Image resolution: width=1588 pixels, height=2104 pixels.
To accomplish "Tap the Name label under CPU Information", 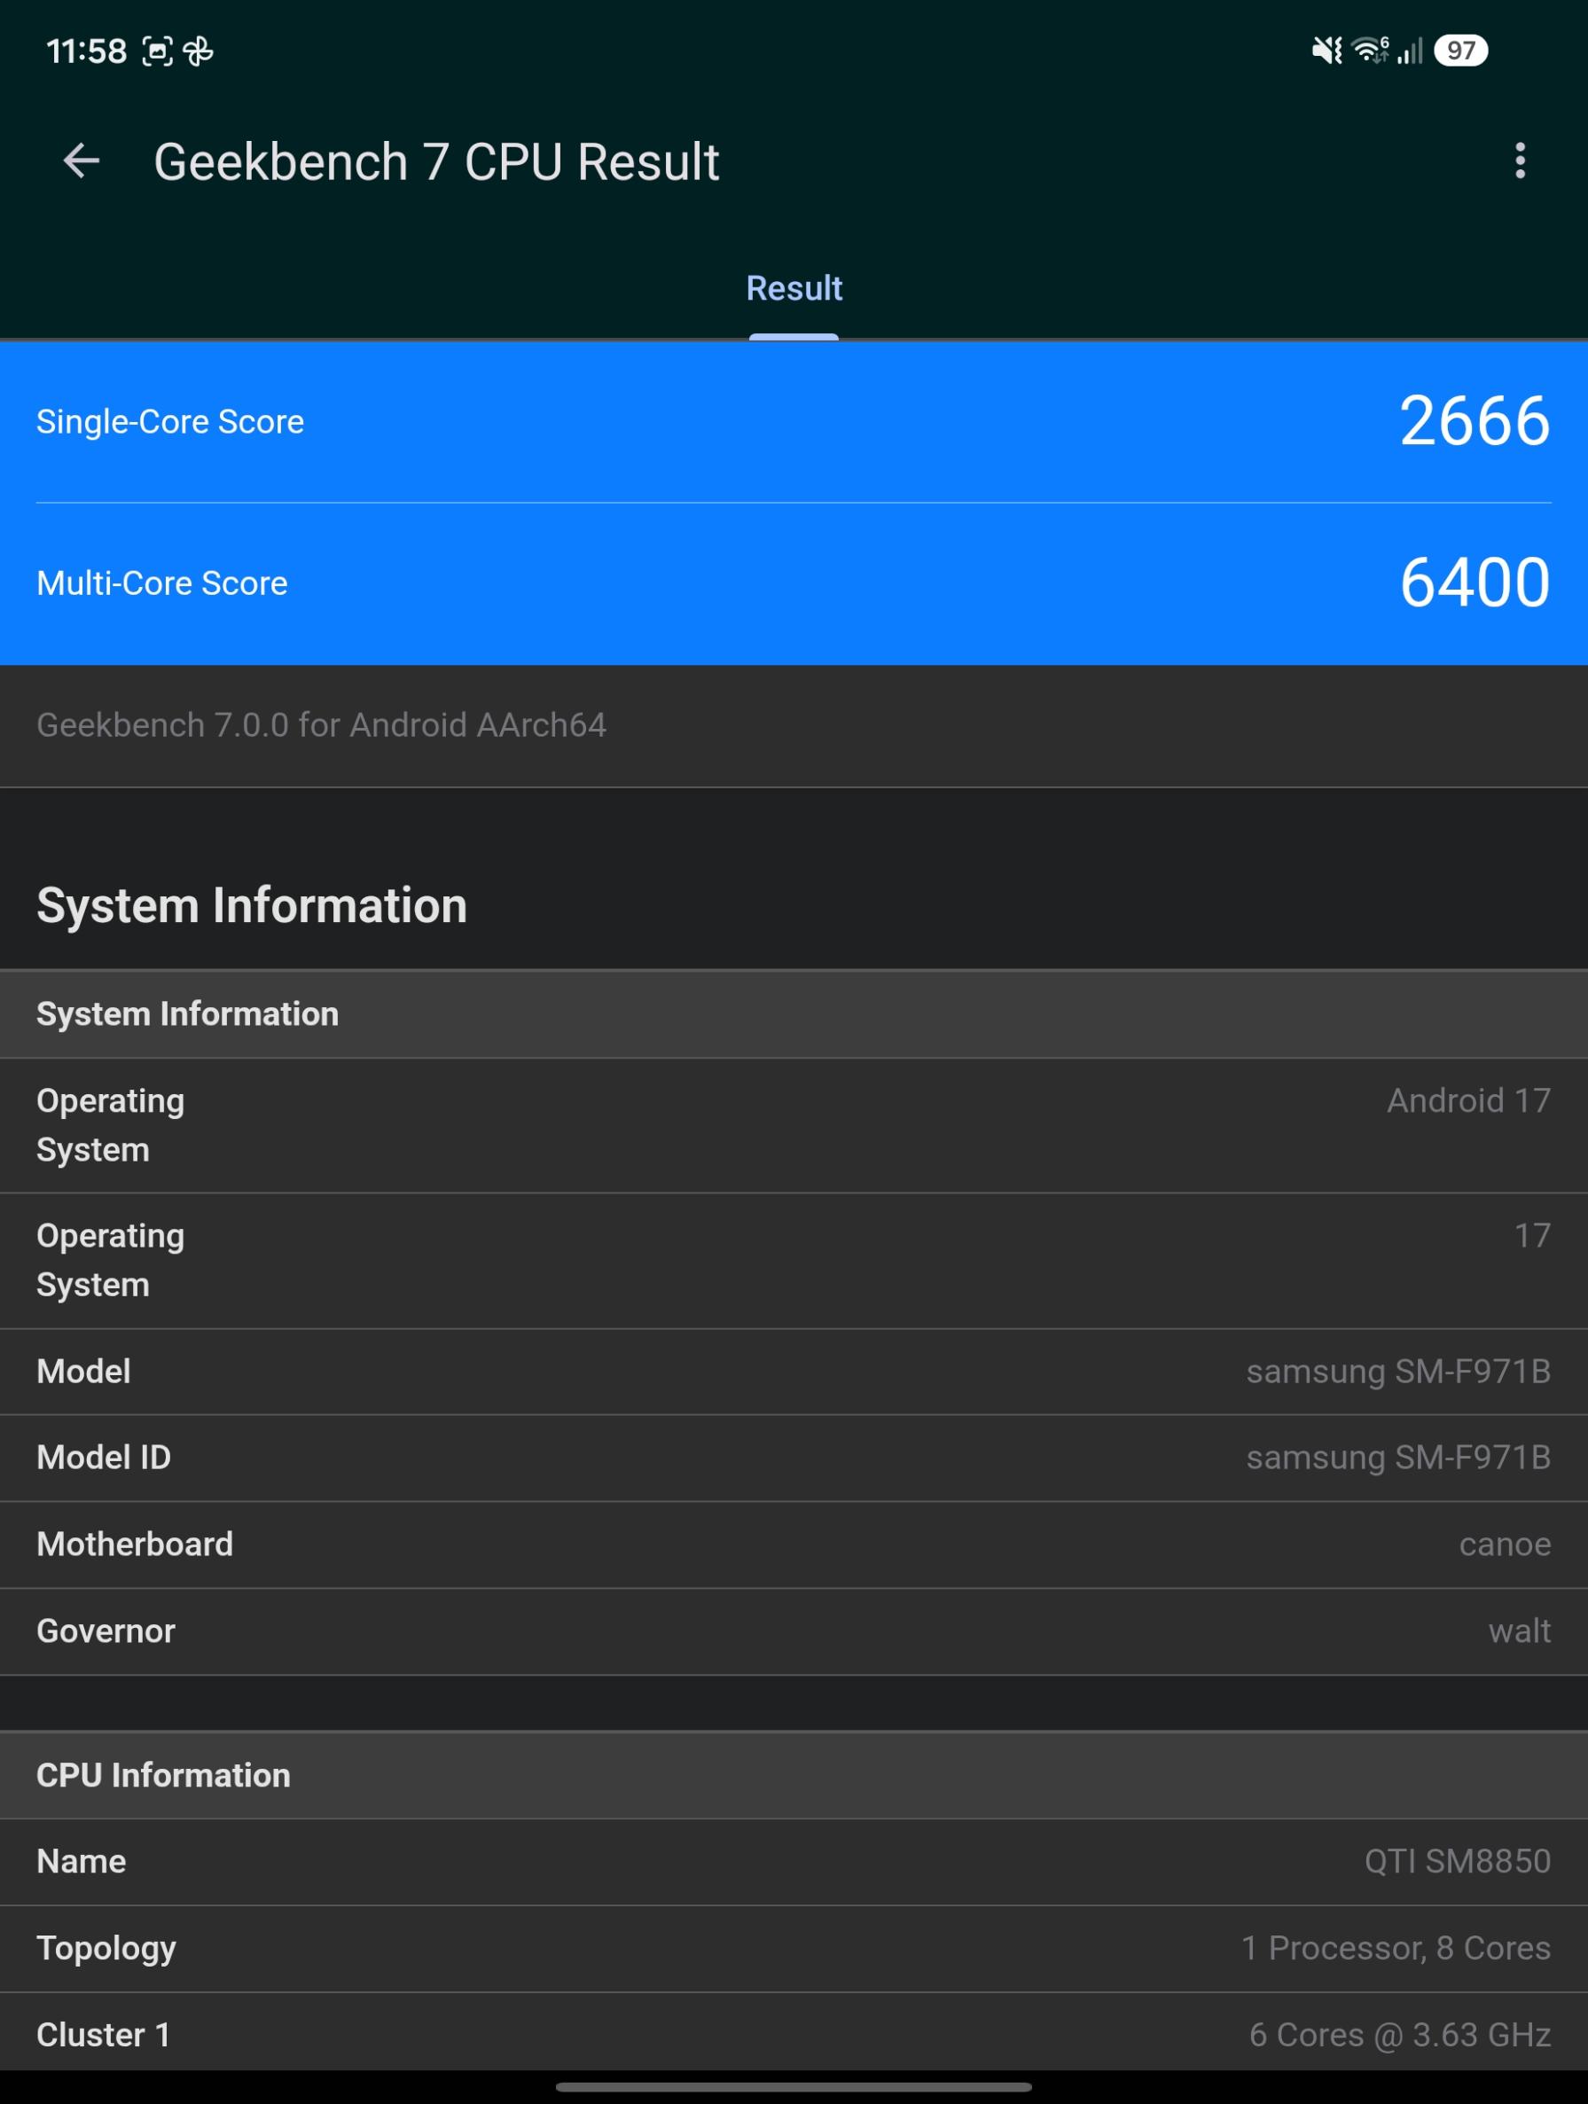I will click(x=81, y=1861).
